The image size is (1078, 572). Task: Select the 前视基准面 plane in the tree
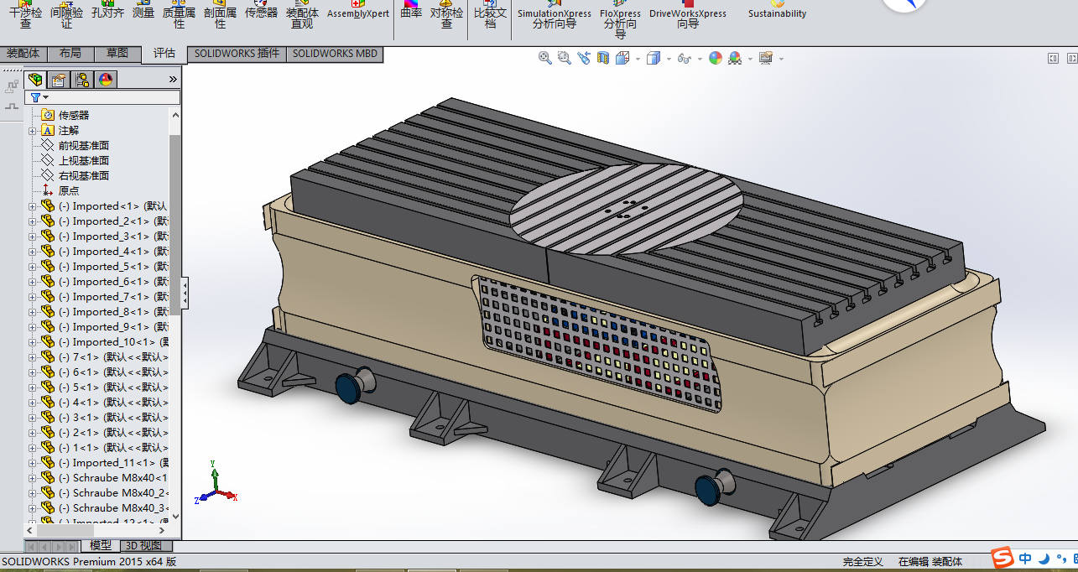click(83, 146)
